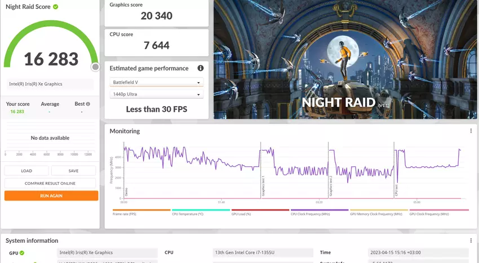
Task: Toggle GPU Load (%) legend series
Action: coord(260,214)
